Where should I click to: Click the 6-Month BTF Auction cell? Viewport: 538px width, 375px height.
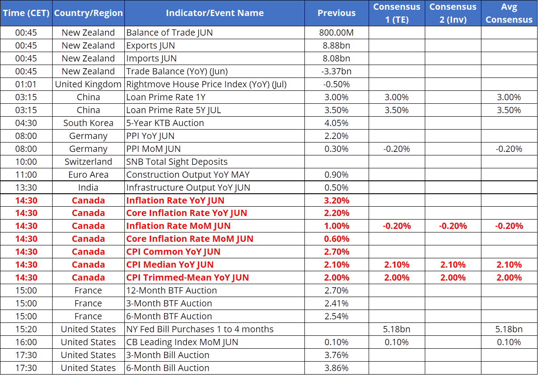click(x=215, y=316)
